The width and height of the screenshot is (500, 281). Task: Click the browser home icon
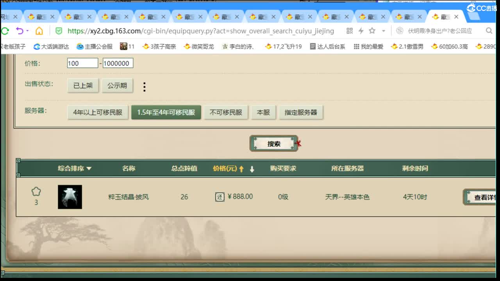pos(39,30)
